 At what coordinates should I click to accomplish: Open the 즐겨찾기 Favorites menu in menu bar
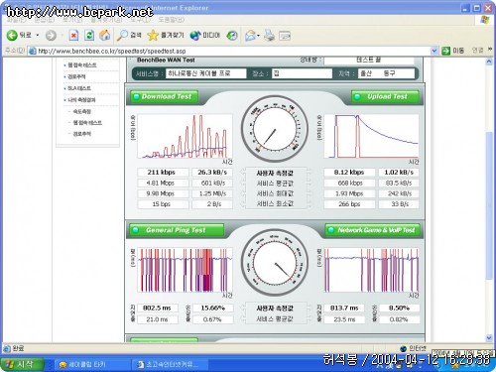pos(106,20)
